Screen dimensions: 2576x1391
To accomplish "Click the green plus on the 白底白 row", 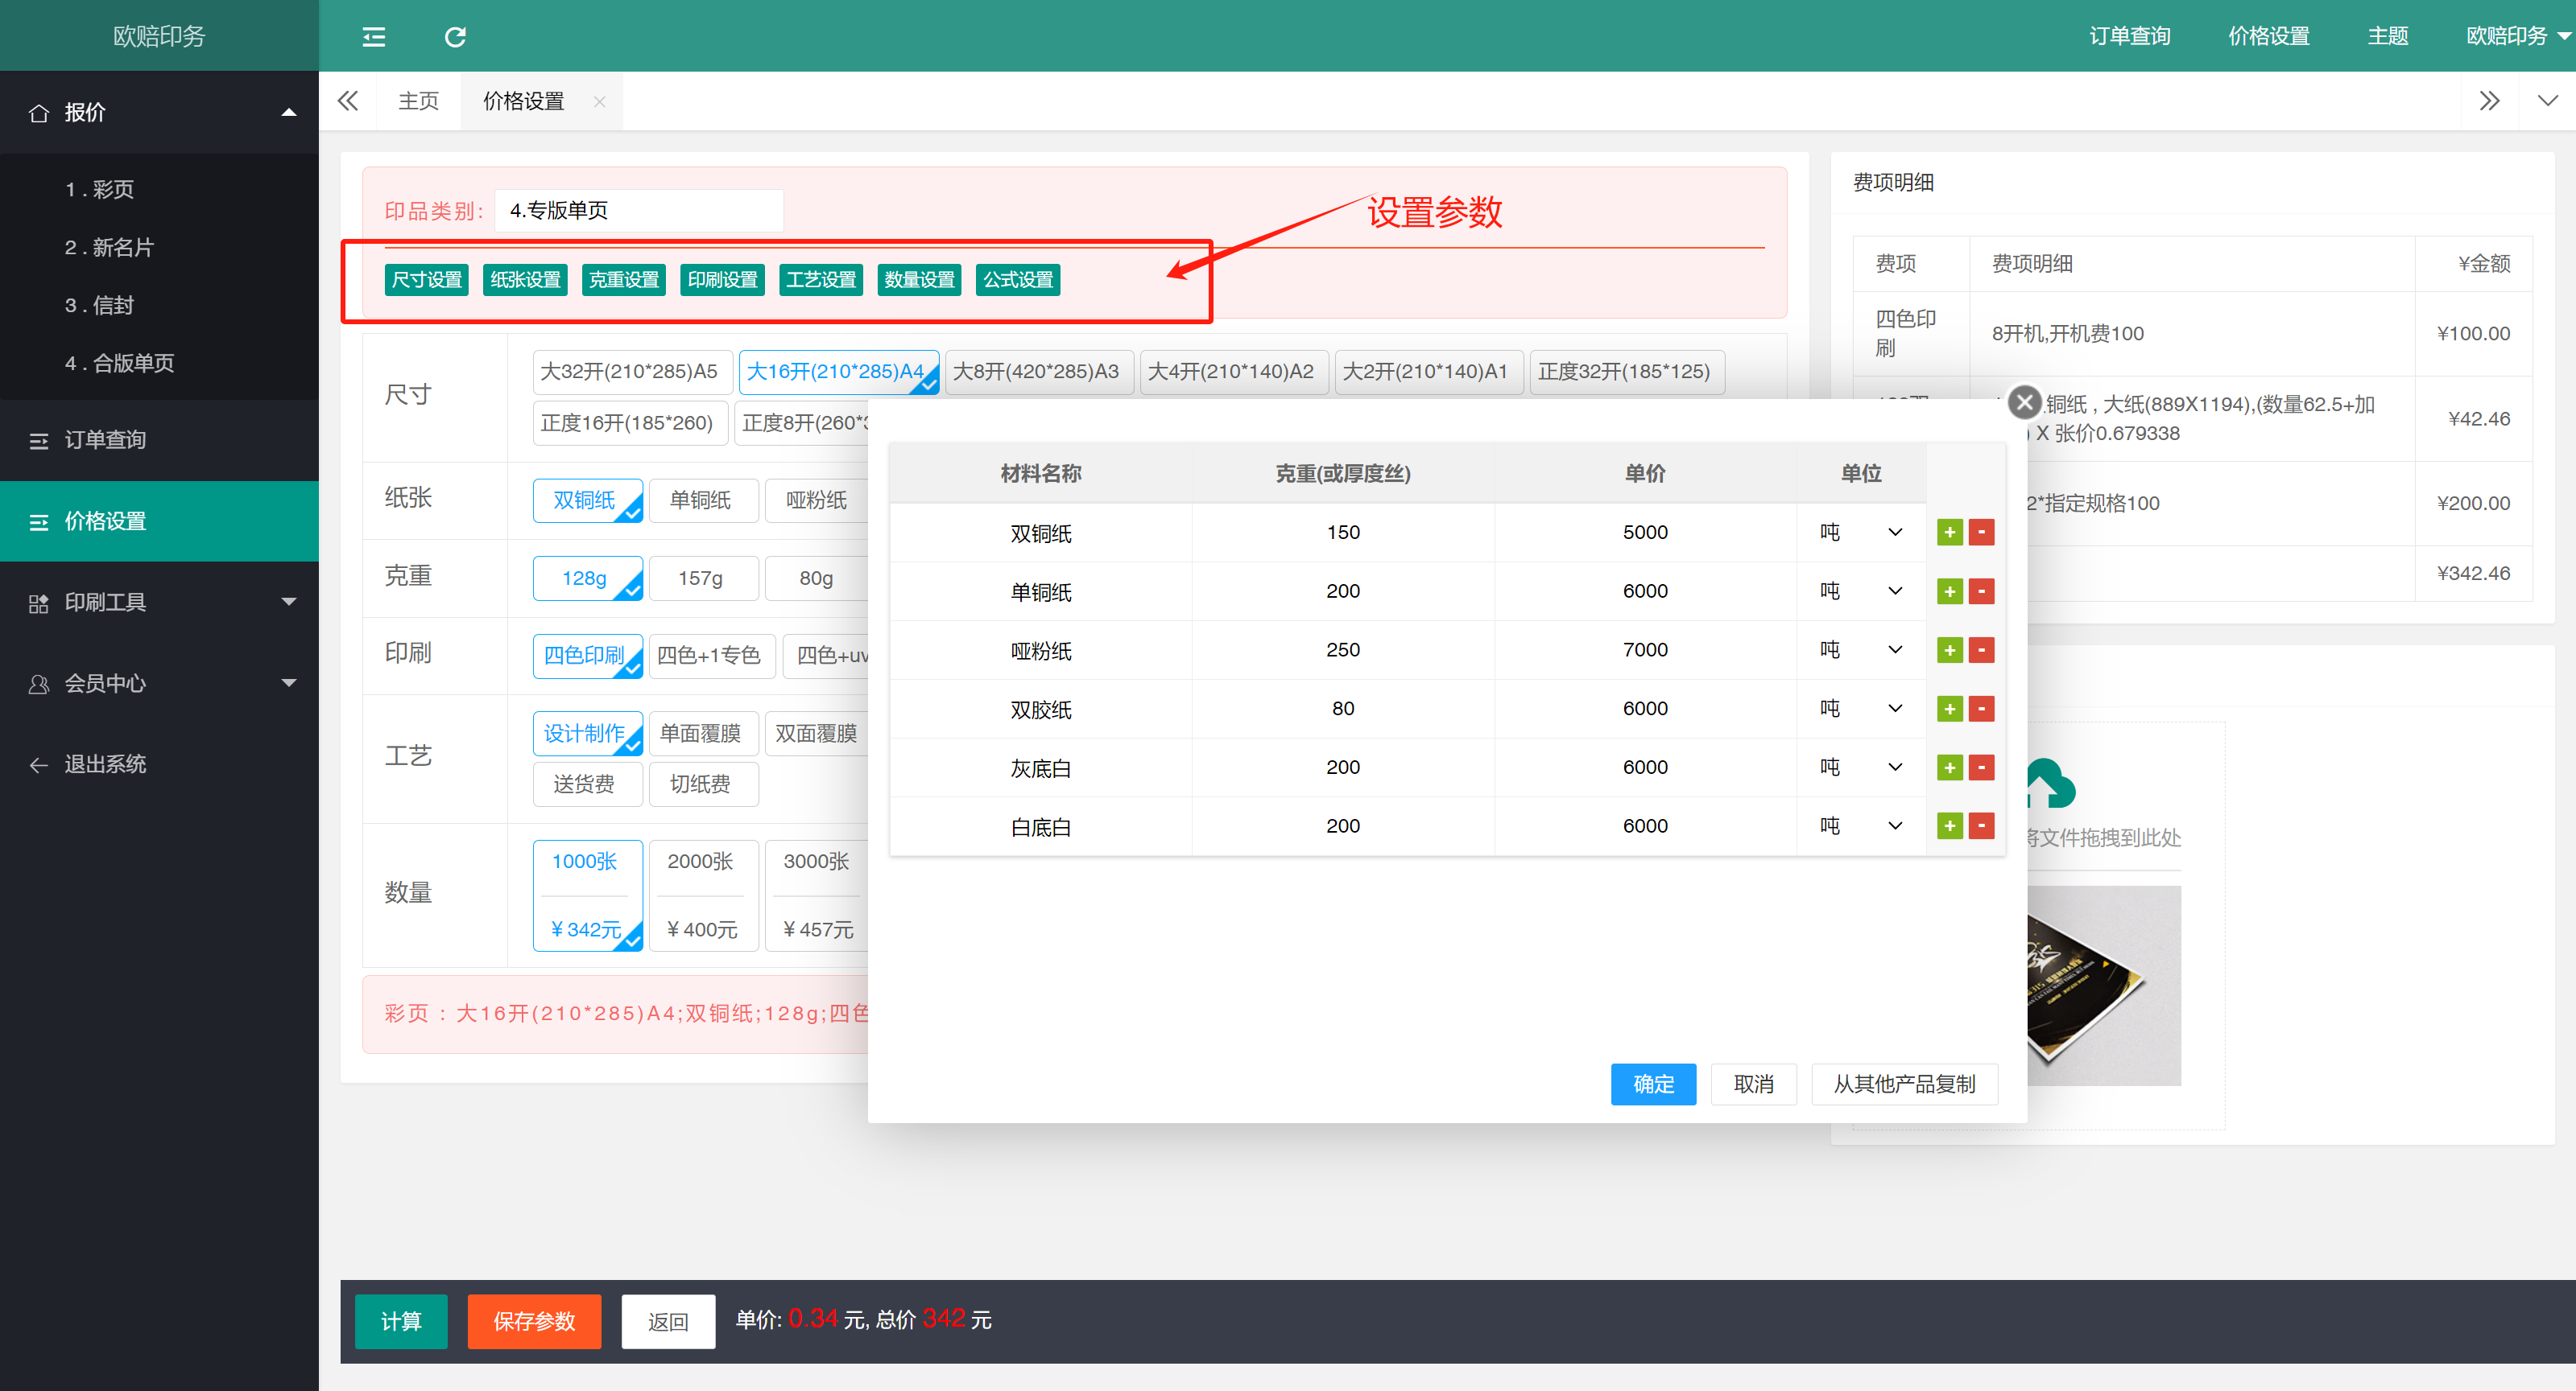I will point(1949,825).
